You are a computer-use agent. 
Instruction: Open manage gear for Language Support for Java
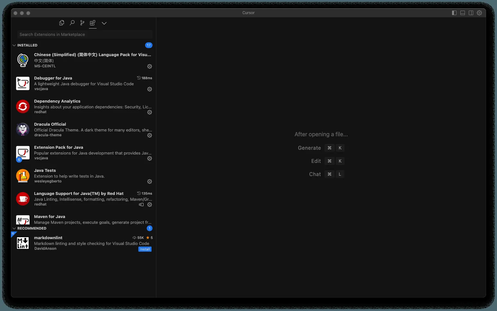pos(150,205)
